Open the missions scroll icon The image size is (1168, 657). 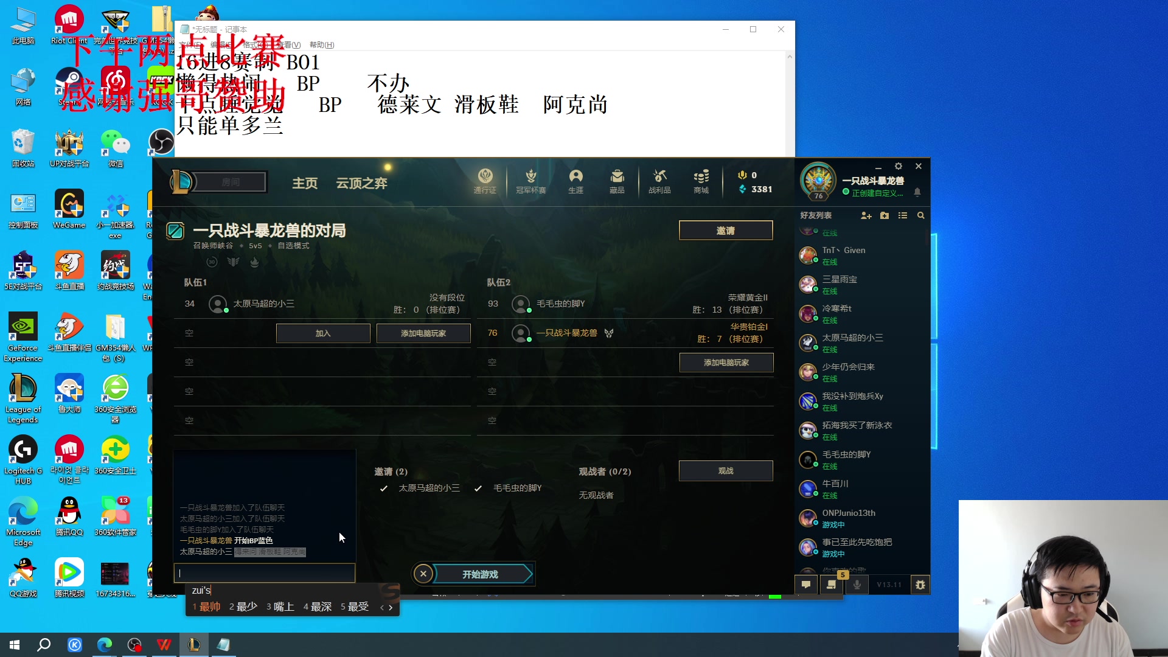click(831, 585)
